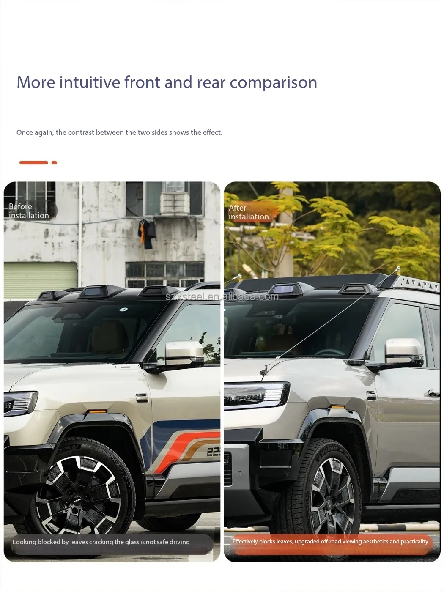Click the szxsteel alibaba.com watermark
This screenshot has height=592, width=444.
(x=222, y=296)
